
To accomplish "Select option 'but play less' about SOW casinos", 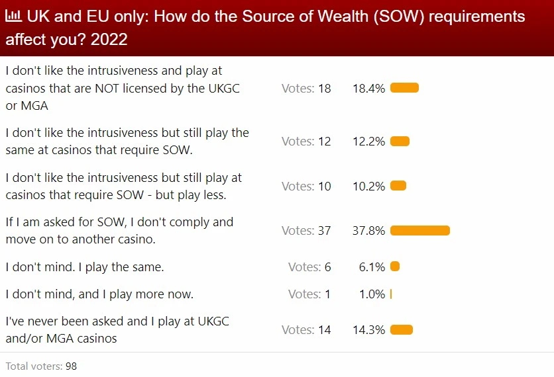I will (x=124, y=187).
